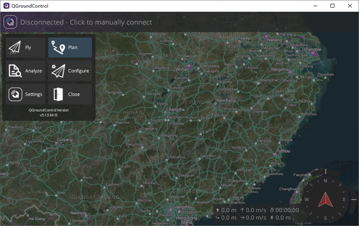Open the Fly view
The image size is (359, 226).
26,47
